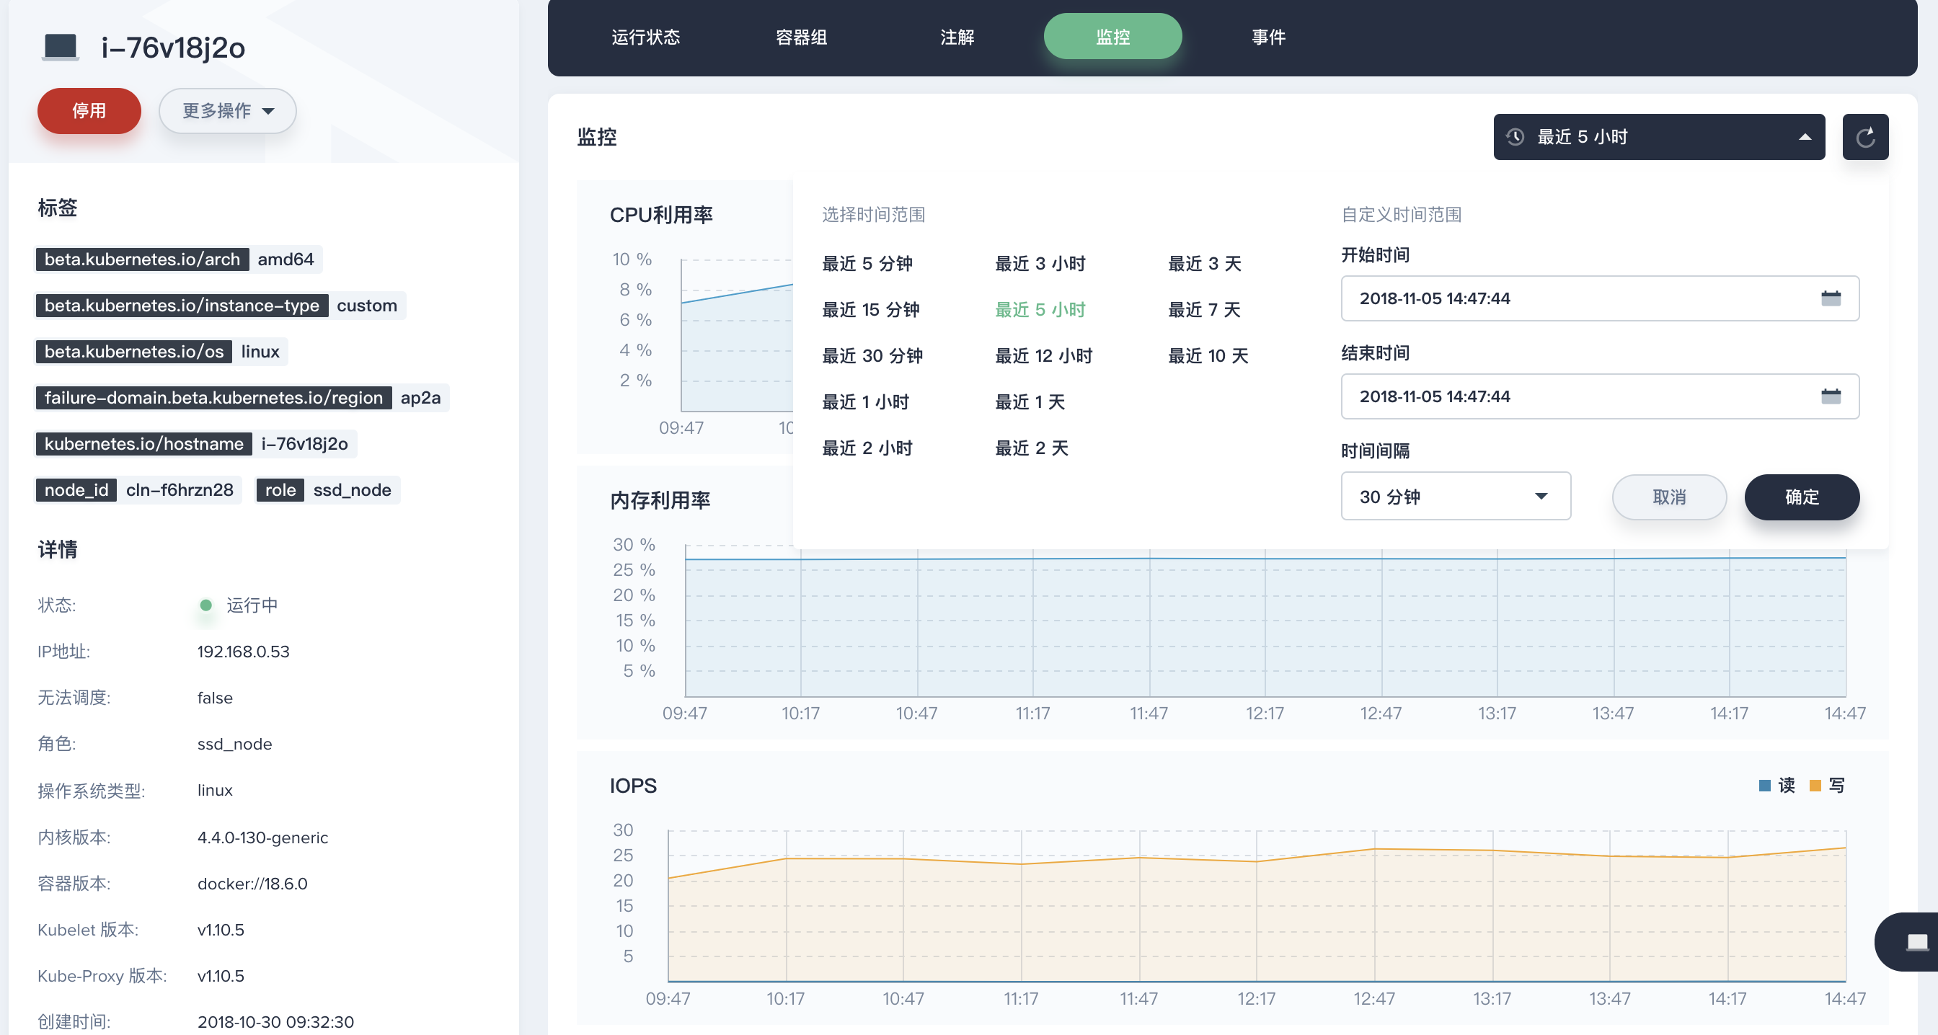The width and height of the screenshot is (1938, 1035).
Task: Switch to the 运行状态 tab
Action: pos(645,37)
